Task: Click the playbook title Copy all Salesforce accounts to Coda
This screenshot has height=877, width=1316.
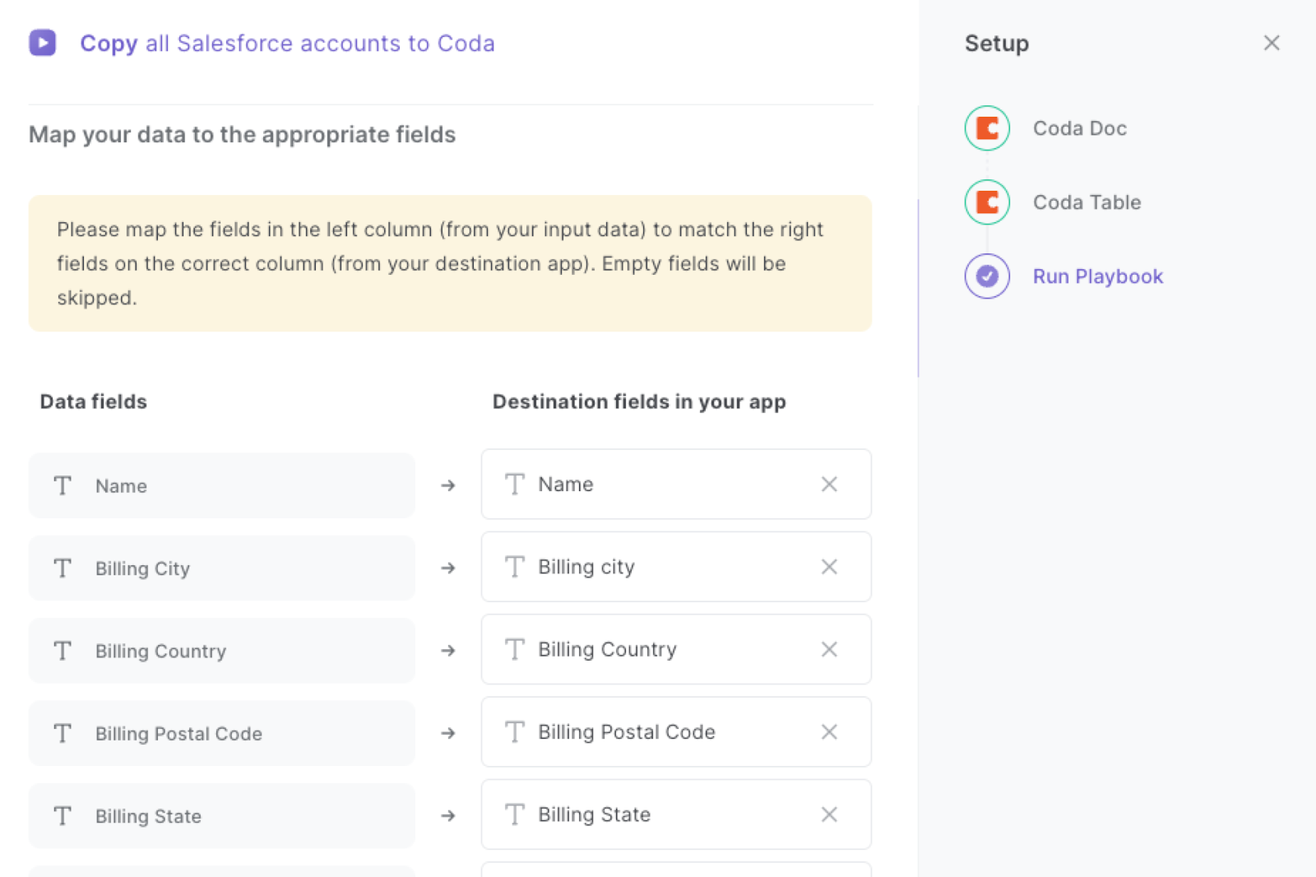Action: coord(287,43)
